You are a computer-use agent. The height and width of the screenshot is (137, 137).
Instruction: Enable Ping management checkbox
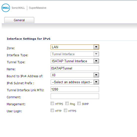(x=67, y=103)
